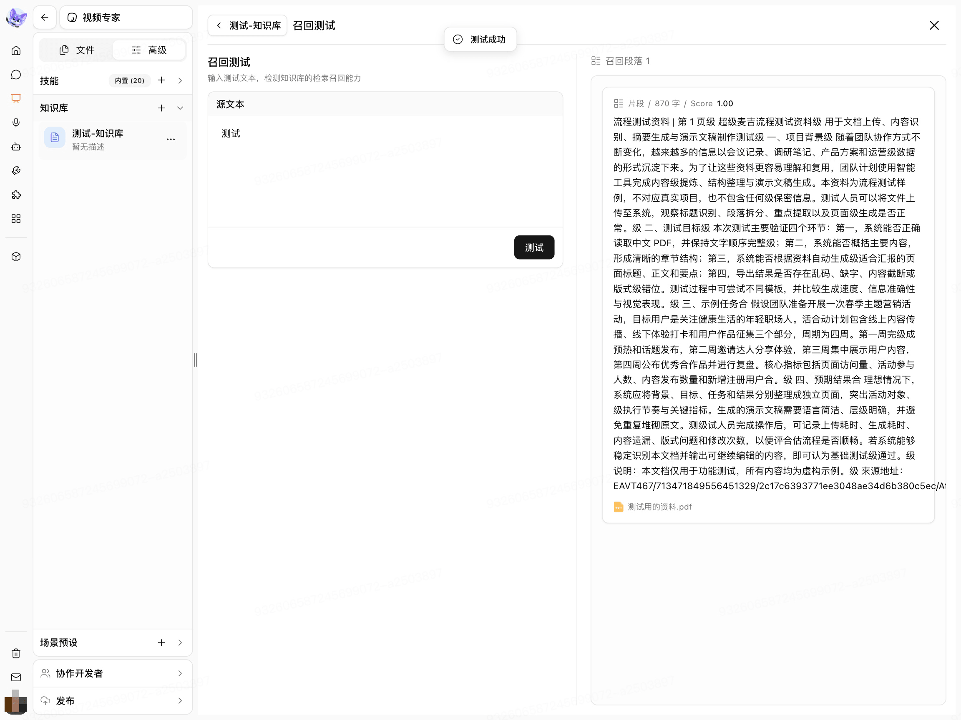Close the 召回测试 panel with X
Image resolution: width=961 pixels, height=720 pixels.
(934, 25)
